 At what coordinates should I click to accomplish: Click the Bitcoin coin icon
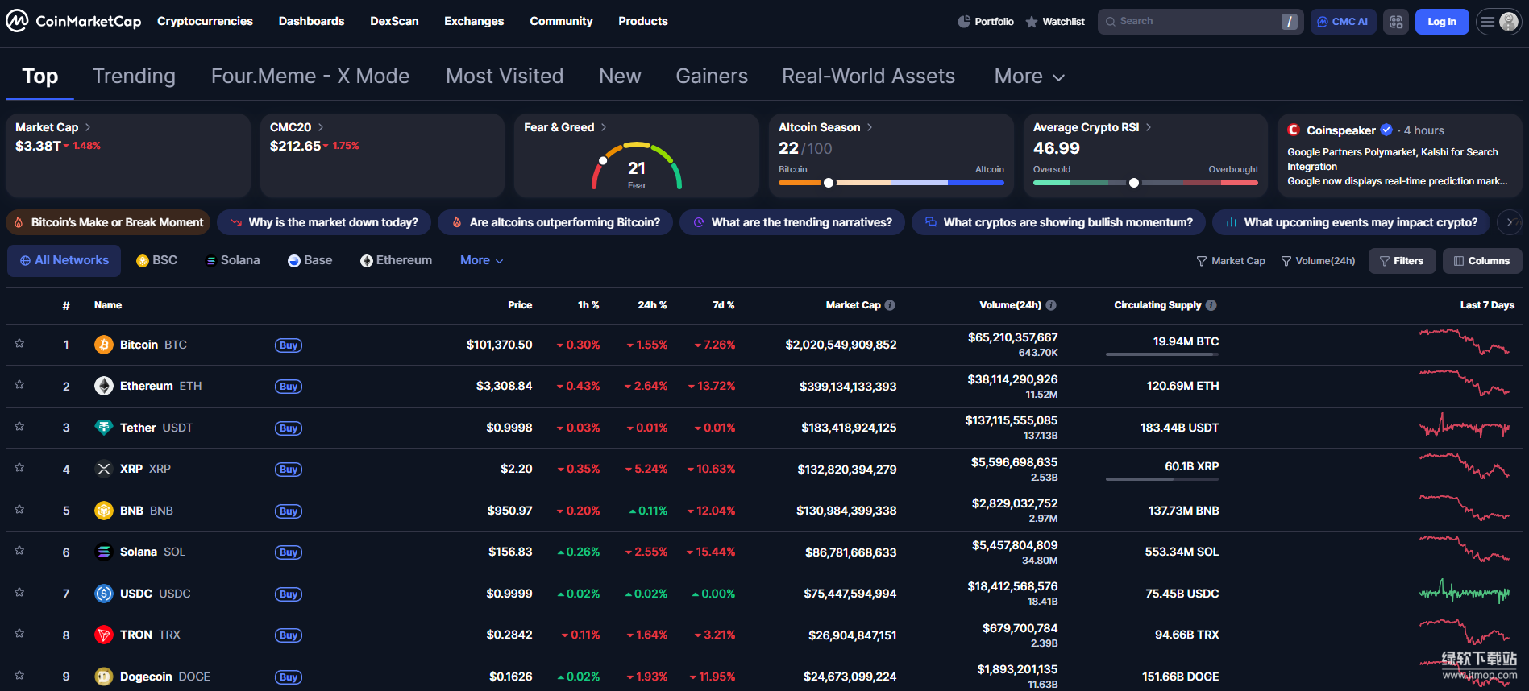click(x=104, y=345)
